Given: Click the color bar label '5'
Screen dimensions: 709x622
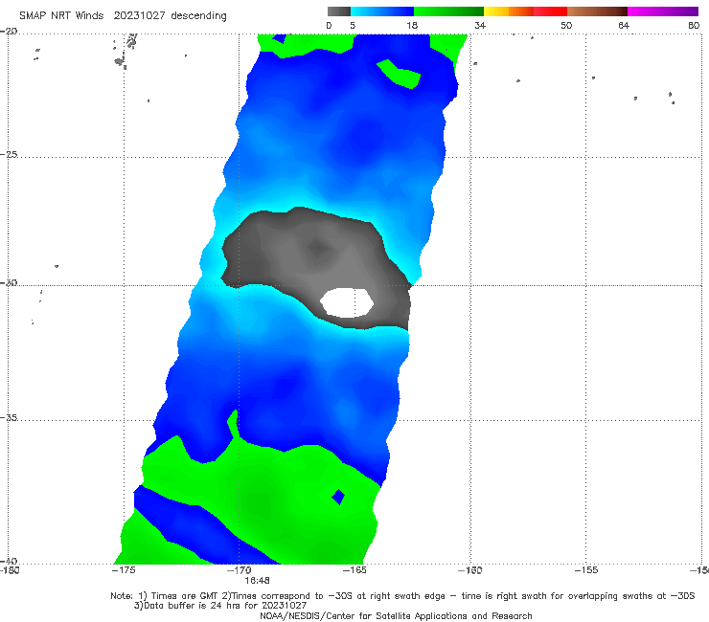Looking at the screenshot, I should tap(353, 25).
